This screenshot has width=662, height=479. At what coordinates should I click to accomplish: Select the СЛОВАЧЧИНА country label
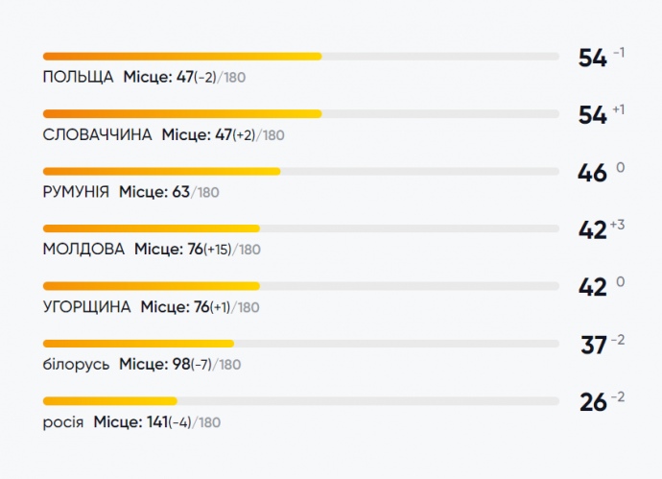98,134
